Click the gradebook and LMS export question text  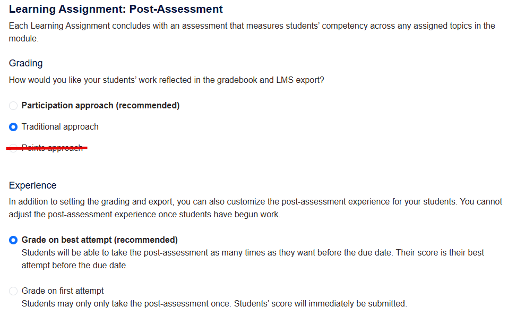click(166, 80)
